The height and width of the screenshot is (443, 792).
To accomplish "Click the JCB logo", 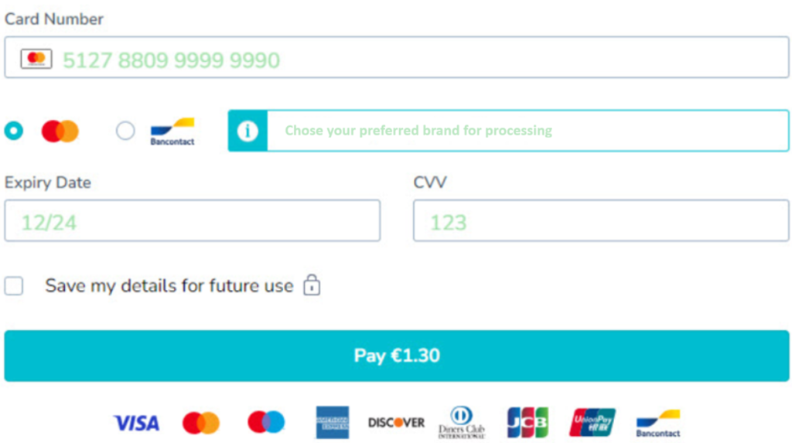I will tap(527, 423).
